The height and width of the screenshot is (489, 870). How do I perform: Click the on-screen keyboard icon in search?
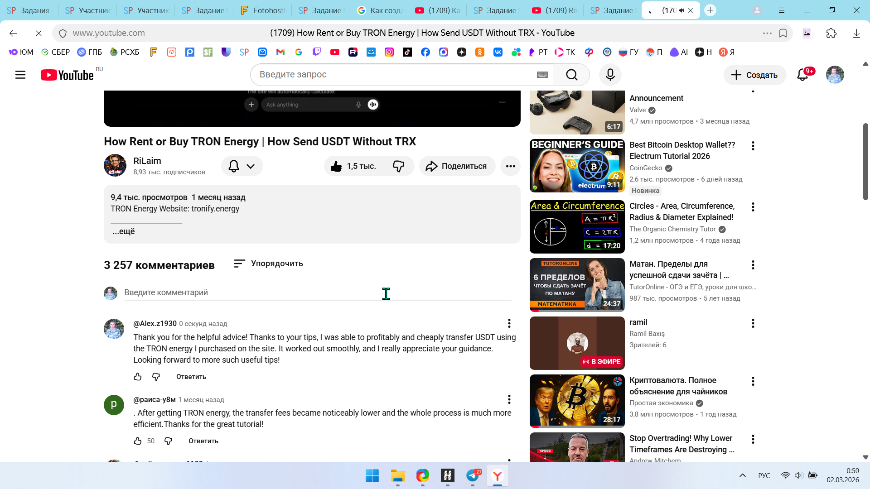point(542,75)
